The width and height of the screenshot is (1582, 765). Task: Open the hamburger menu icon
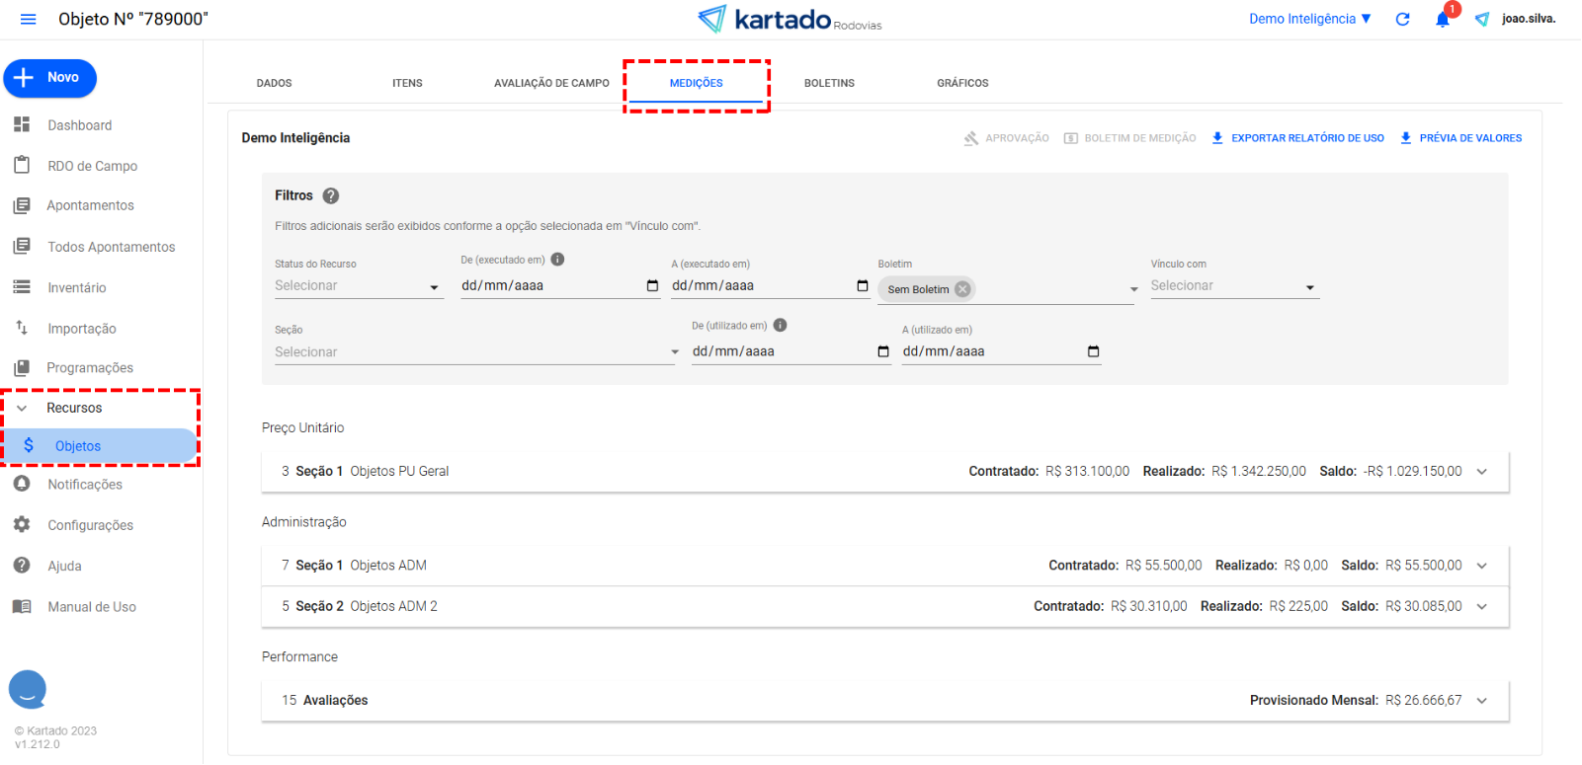(28, 20)
